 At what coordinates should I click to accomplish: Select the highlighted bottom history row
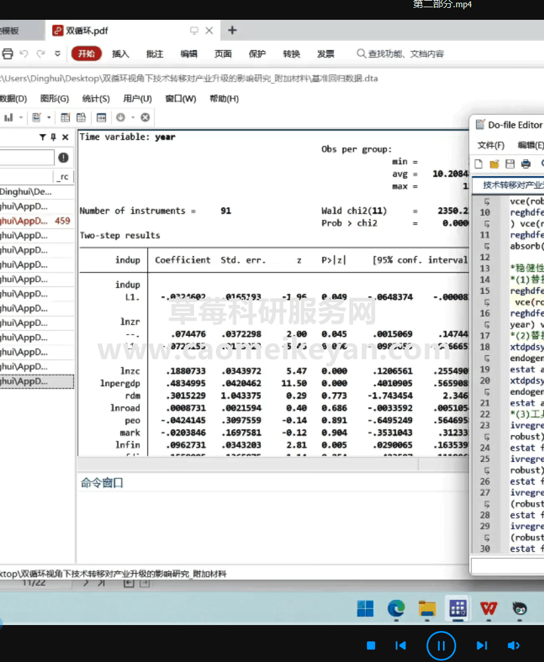[x=37, y=381]
